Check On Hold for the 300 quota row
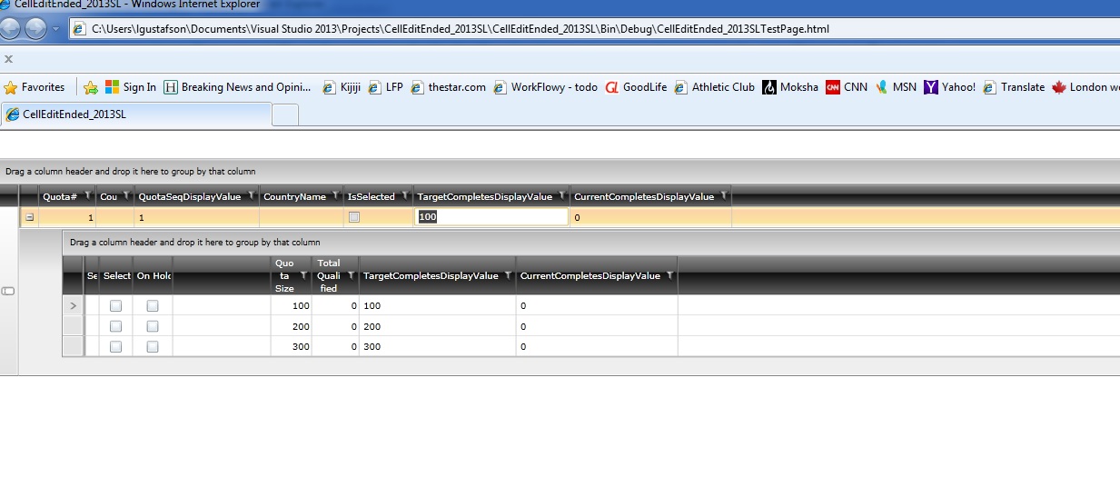This screenshot has width=1120, height=477. (153, 346)
